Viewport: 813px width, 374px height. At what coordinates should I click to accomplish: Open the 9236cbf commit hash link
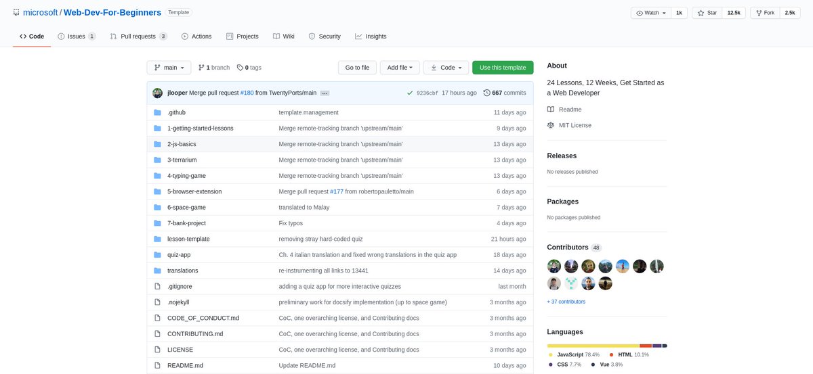(x=428, y=93)
